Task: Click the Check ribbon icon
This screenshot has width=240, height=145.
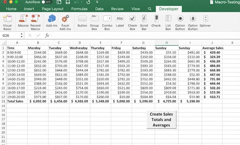Action: (156, 21)
